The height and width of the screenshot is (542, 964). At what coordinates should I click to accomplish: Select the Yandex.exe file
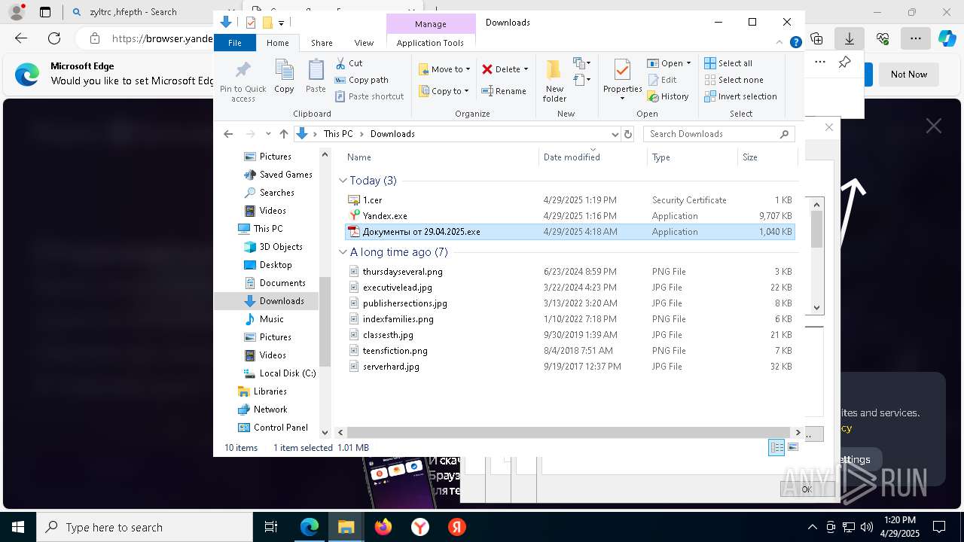tap(570, 216)
